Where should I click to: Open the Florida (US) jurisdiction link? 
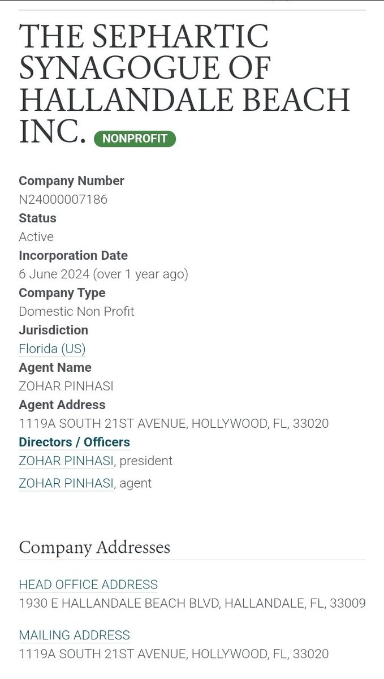[x=52, y=349]
